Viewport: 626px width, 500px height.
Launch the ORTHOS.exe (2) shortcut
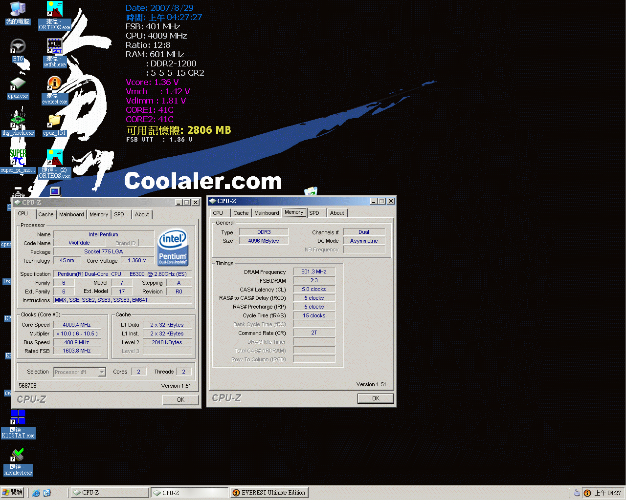[x=55, y=164]
